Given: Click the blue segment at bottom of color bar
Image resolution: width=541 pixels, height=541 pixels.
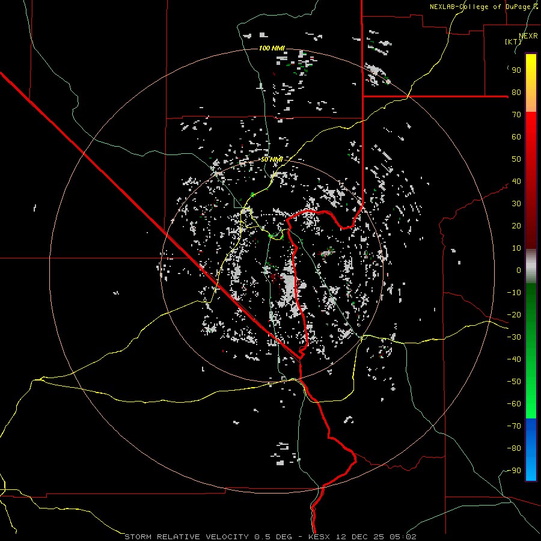Looking at the screenshot, I should [x=531, y=450].
